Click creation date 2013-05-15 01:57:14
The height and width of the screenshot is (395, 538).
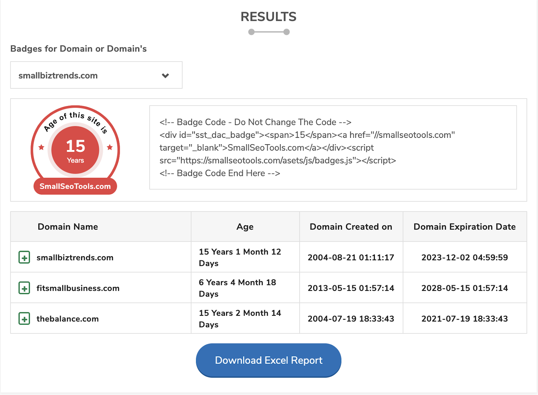(x=351, y=288)
